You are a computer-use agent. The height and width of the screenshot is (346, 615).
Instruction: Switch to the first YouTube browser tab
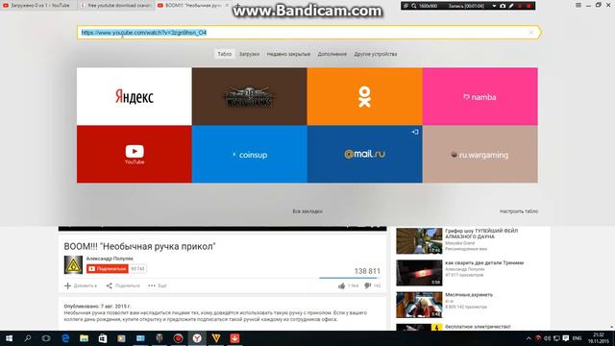point(38,6)
